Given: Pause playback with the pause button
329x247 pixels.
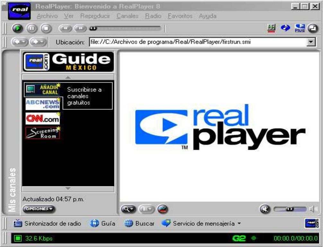Looking at the screenshot, I should (x=32, y=28).
